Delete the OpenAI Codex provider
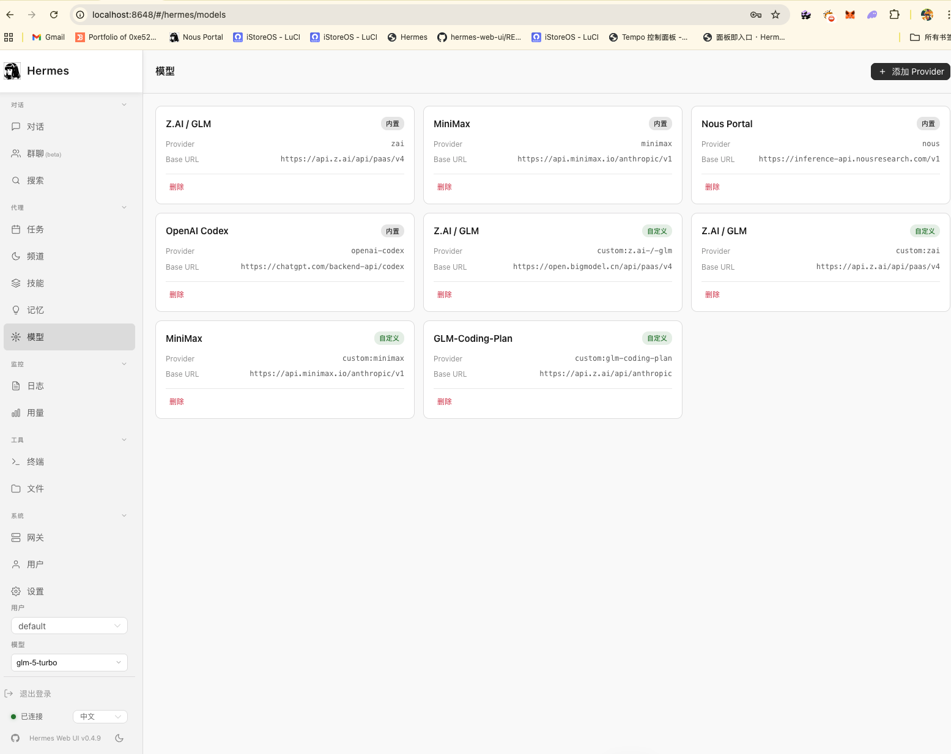This screenshot has height=754, width=951. [x=177, y=294]
